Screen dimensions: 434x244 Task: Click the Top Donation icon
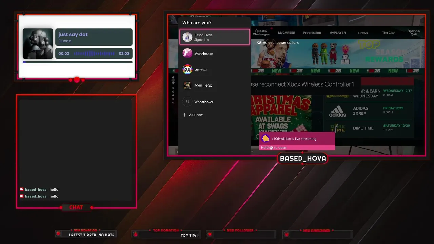[x=135, y=234]
